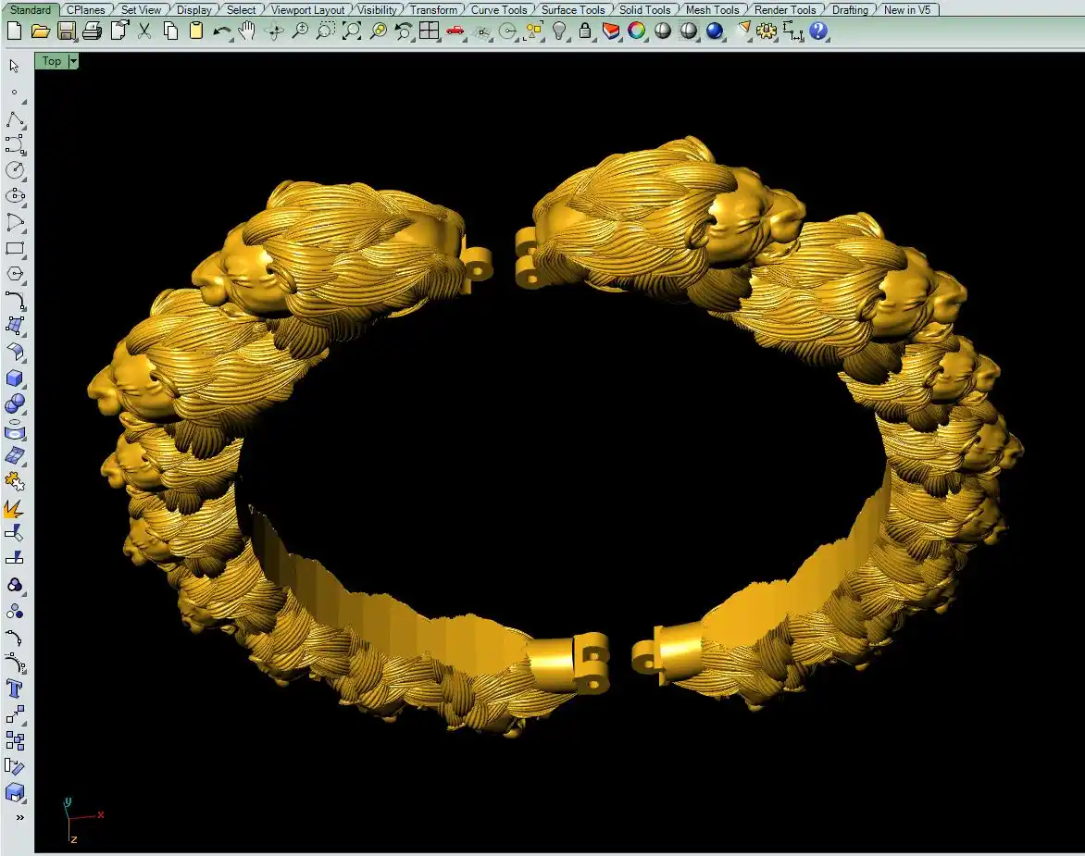Screen dimensions: 1085x856
Task: Click the Zoom Extents icon
Action: [x=352, y=31]
